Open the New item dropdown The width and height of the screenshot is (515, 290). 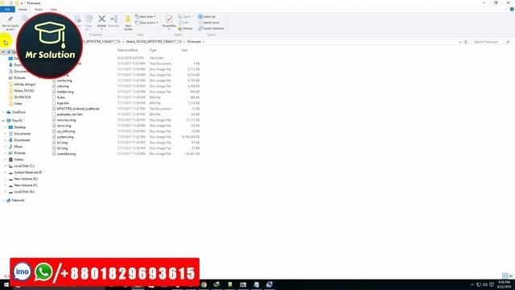tap(146, 16)
